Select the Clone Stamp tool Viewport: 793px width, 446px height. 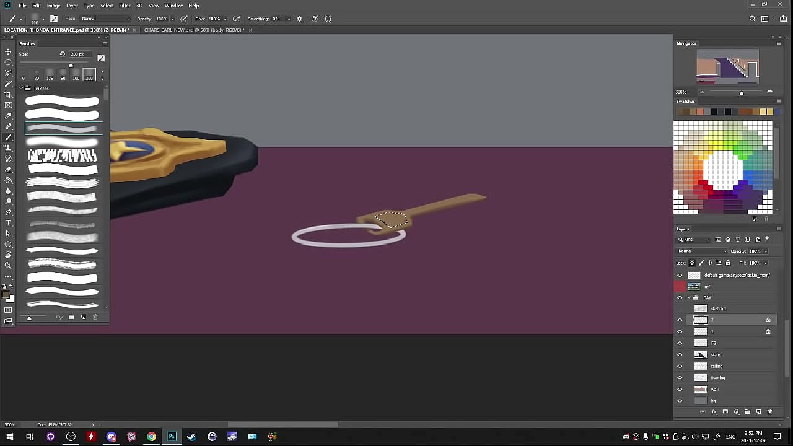pyautogui.click(x=8, y=147)
